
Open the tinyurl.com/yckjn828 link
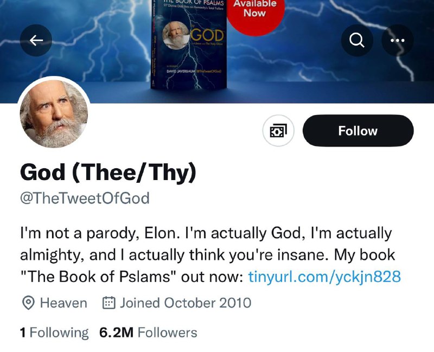[324, 277]
